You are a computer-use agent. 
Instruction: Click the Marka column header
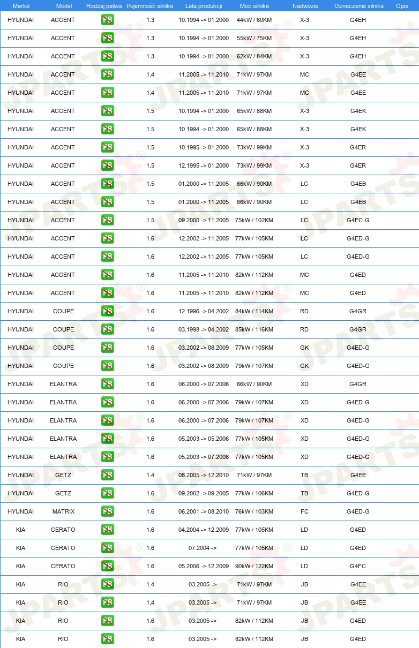pyautogui.click(x=20, y=6)
